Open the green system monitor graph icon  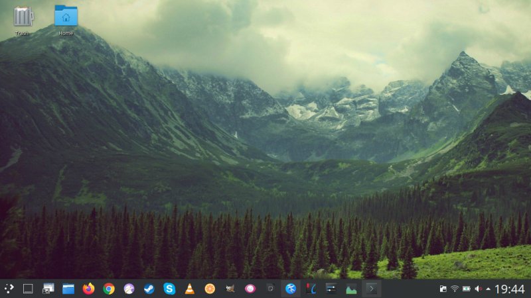point(351,289)
